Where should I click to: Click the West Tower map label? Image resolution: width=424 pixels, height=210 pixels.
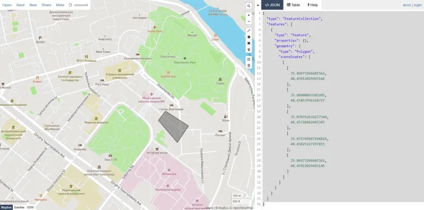click(x=103, y=52)
